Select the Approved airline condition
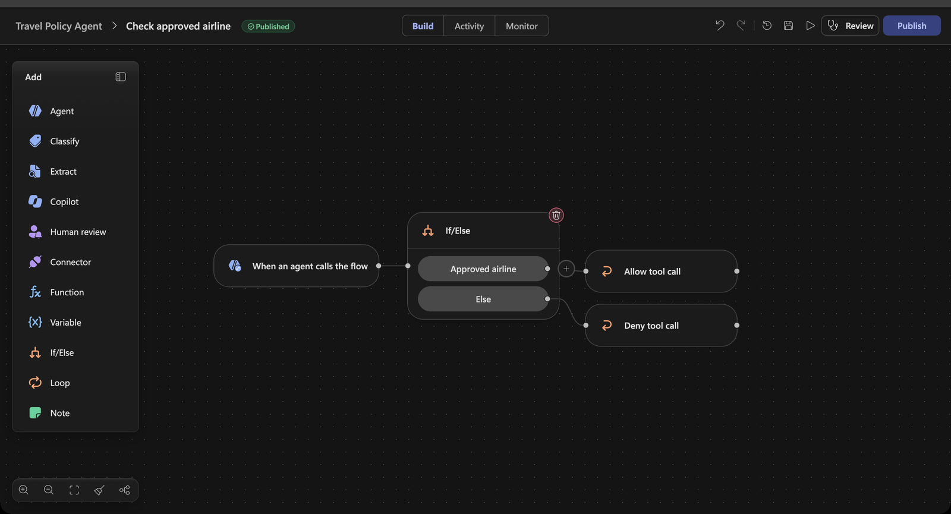Image resolution: width=951 pixels, height=514 pixels. tap(483, 269)
